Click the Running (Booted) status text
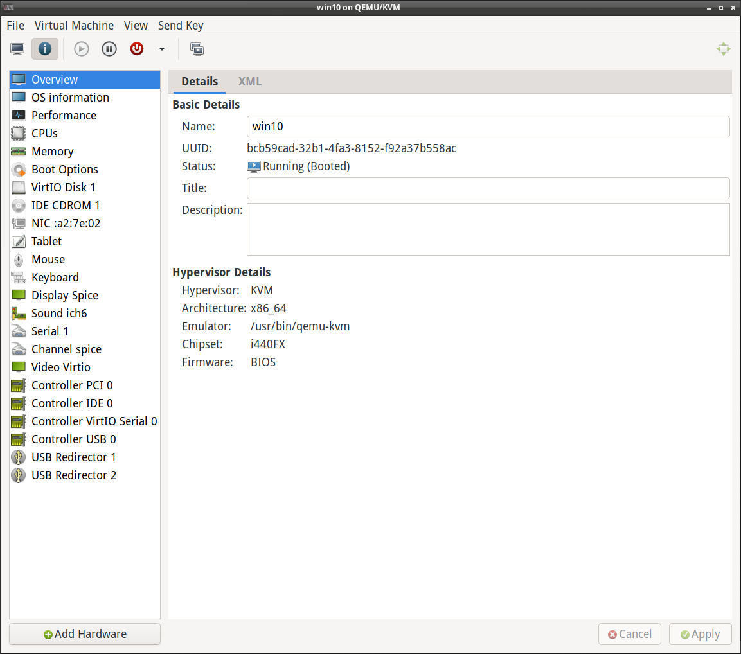The image size is (741, 654). [306, 166]
